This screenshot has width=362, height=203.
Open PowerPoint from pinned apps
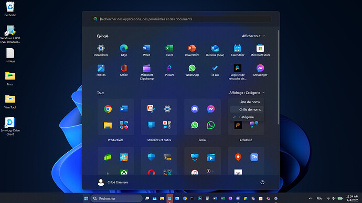pos(192,50)
